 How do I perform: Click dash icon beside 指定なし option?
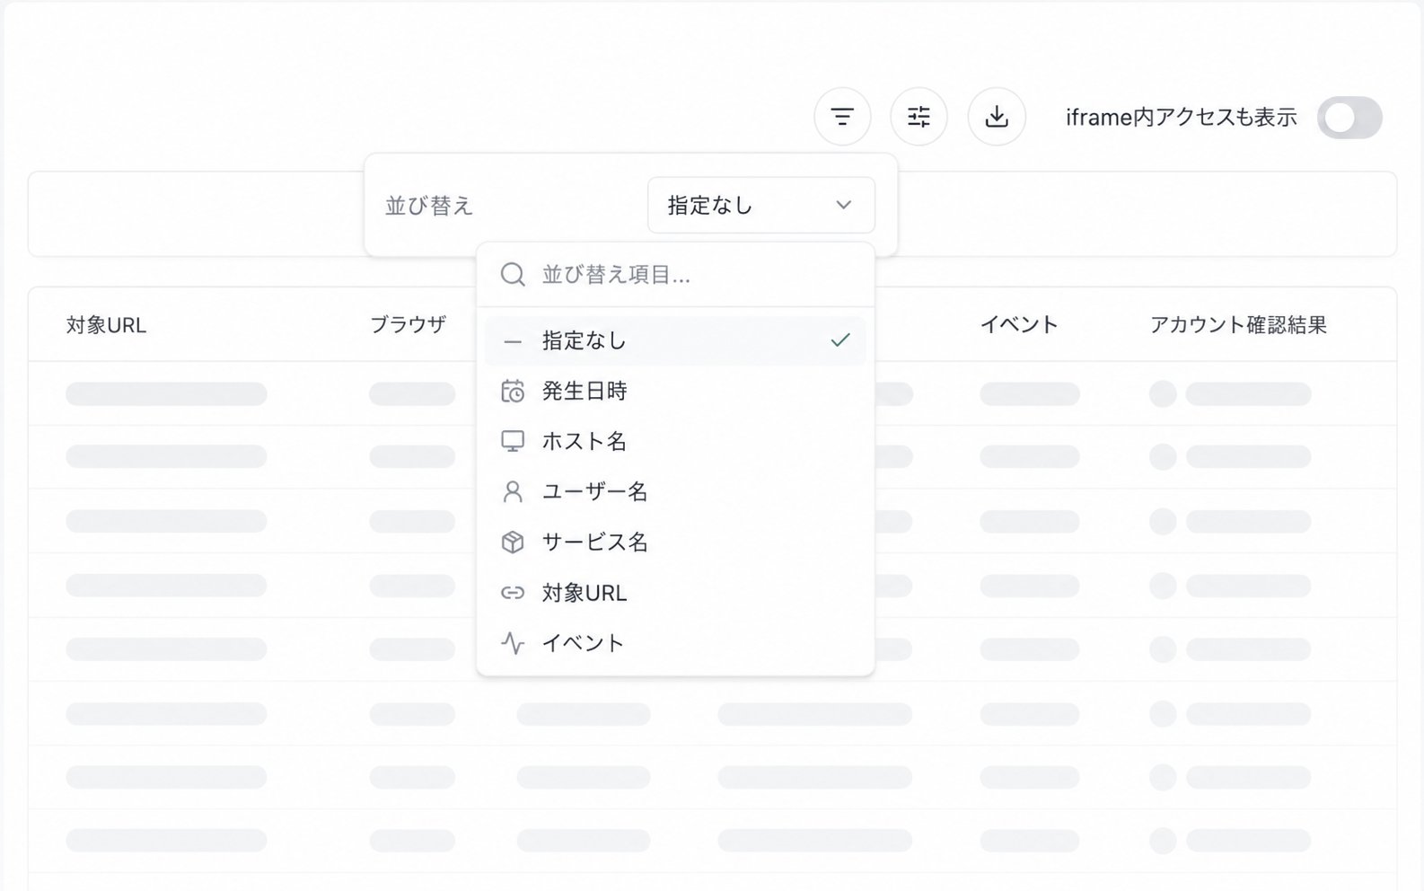click(513, 341)
